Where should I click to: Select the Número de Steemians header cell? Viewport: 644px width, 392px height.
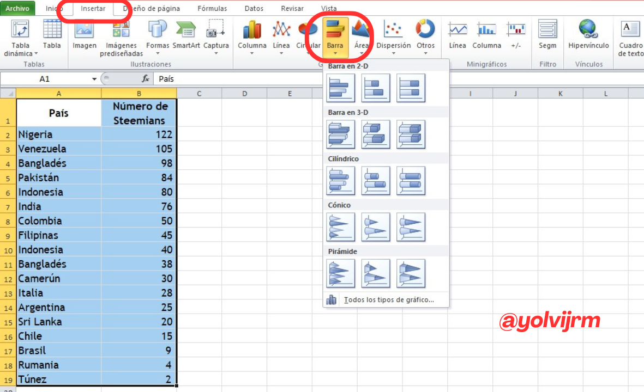coord(139,113)
